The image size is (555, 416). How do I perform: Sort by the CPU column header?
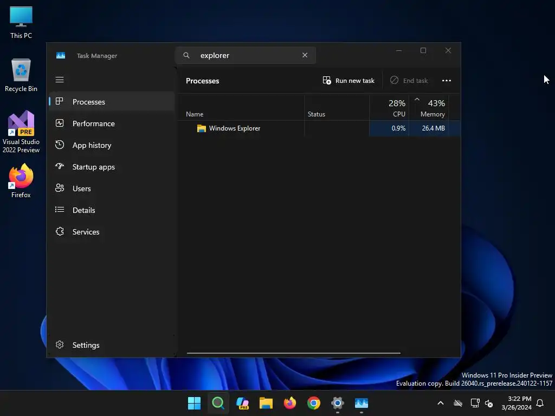click(389, 108)
